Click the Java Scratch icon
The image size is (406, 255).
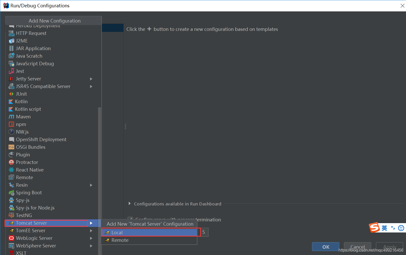pyautogui.click(x=11, y=56)
